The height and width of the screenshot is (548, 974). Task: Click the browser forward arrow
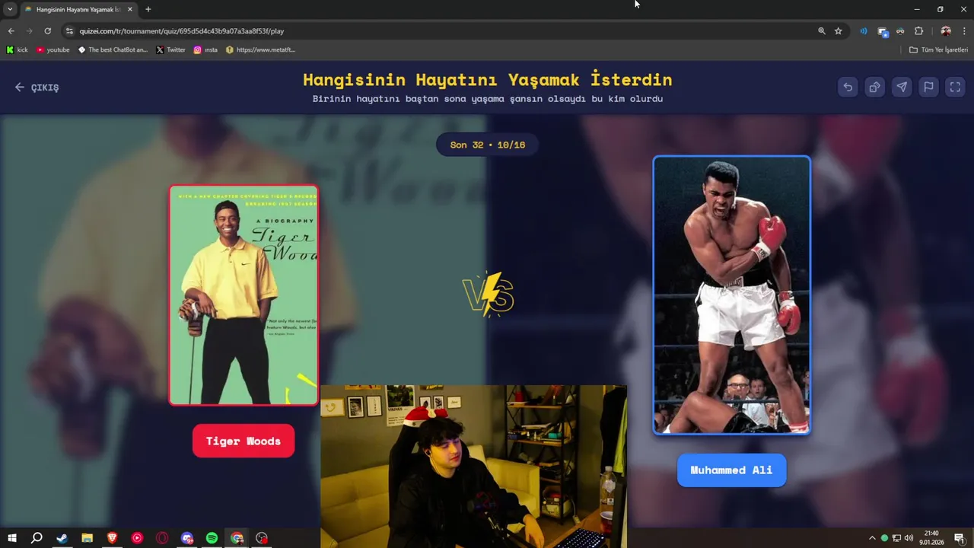[x=29, y=31]
